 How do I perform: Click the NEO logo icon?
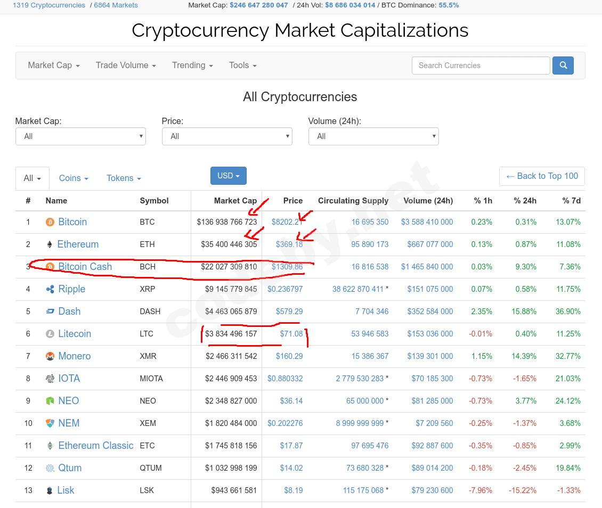pos(50,400)
